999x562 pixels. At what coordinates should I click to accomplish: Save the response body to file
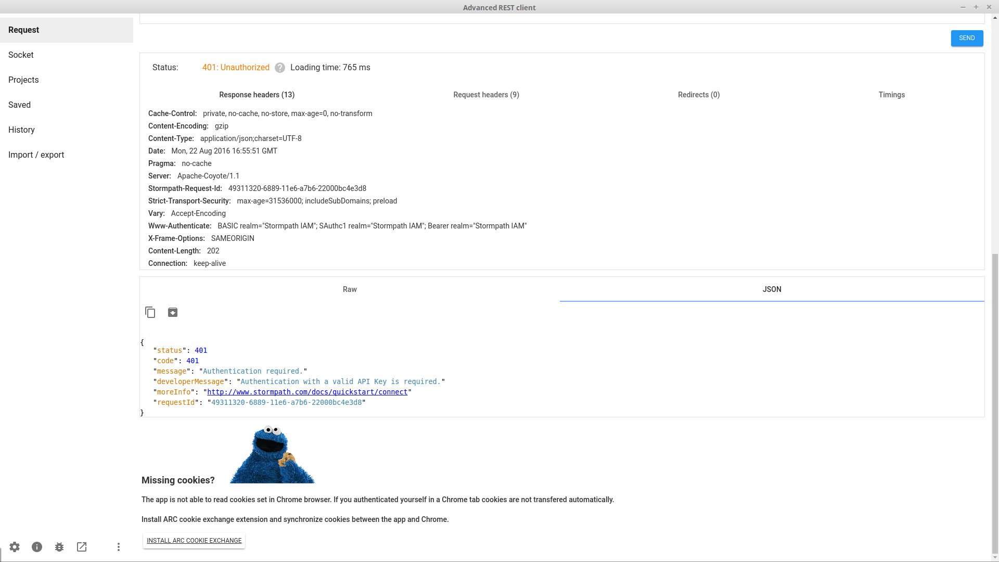(x=173, y=312)
